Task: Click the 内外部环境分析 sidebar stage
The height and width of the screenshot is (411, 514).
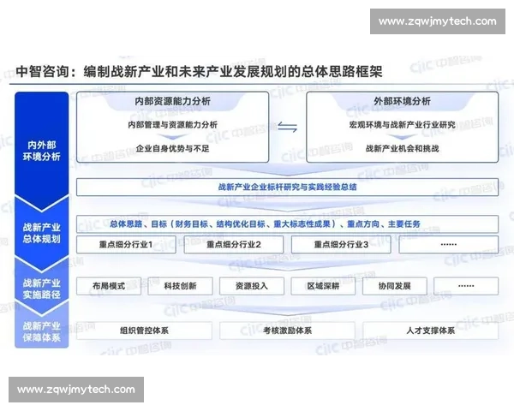Action: [x=42, y=151]
